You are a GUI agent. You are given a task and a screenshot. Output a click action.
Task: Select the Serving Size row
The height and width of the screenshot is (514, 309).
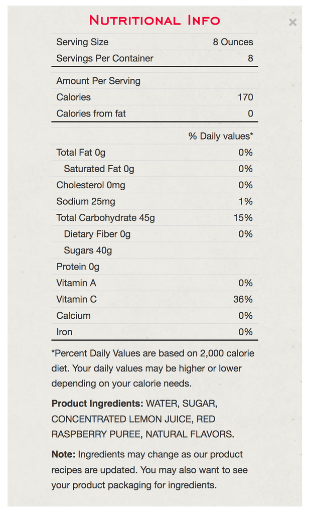click(x=154, y=42)
